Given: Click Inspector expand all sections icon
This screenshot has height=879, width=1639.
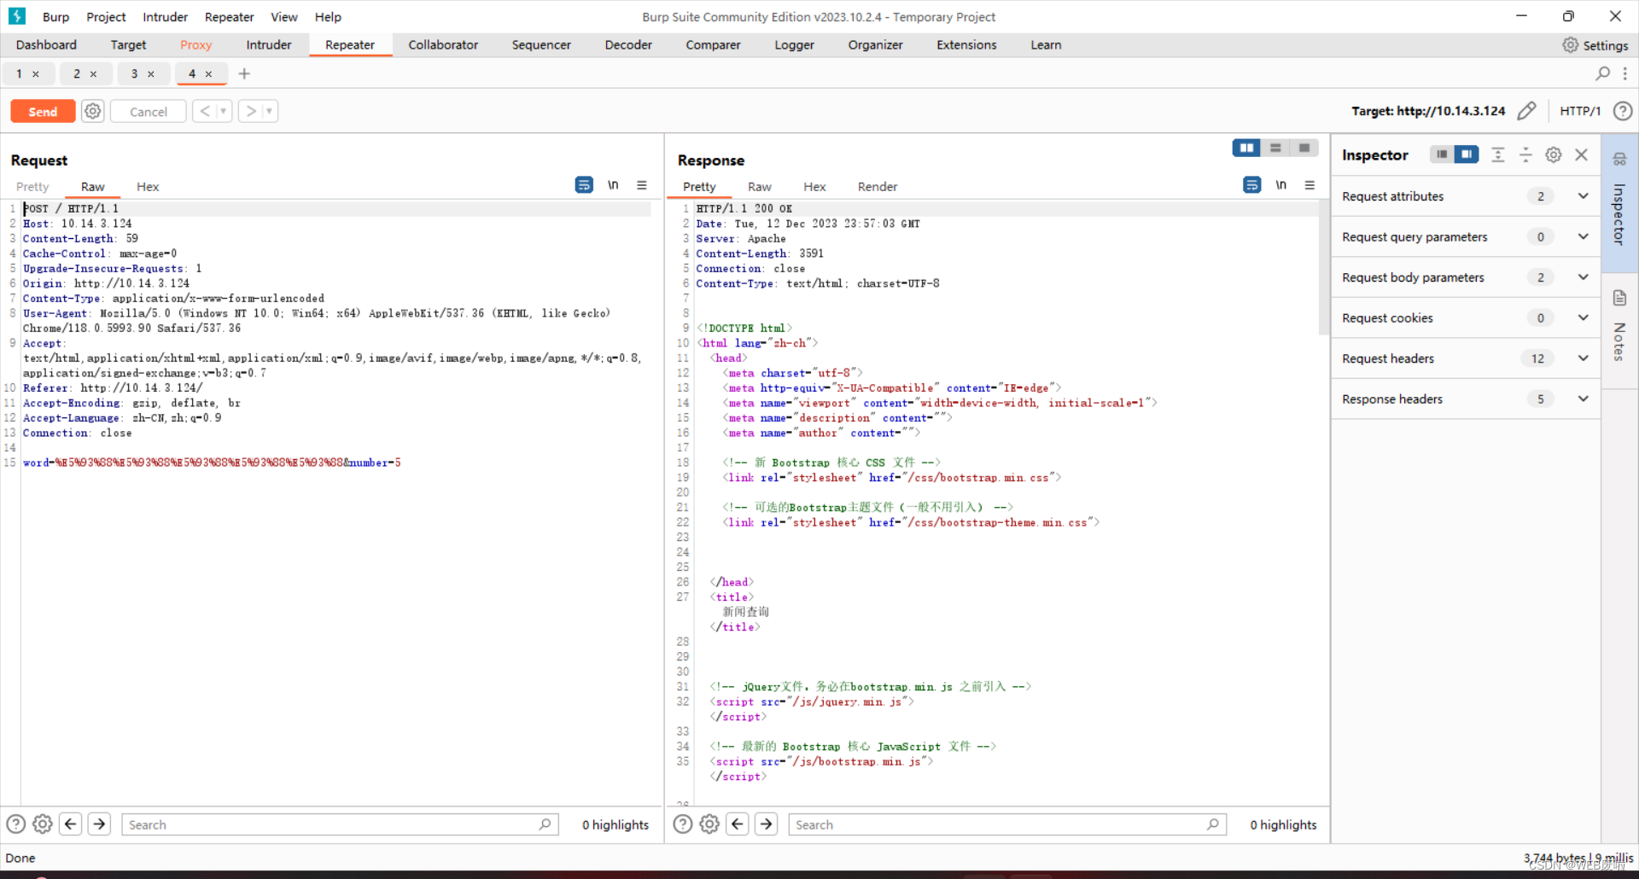Looking at the screenshot, I should pos(1498,154).
